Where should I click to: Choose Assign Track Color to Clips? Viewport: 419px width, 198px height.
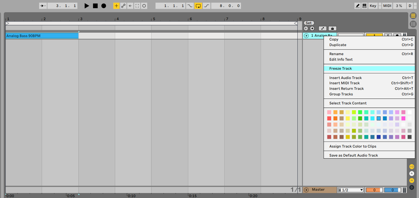(369, 146)
